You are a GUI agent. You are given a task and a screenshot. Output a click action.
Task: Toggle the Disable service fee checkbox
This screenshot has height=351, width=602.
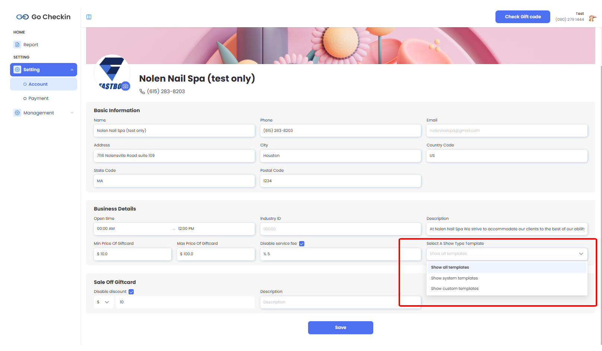(302, 244)
